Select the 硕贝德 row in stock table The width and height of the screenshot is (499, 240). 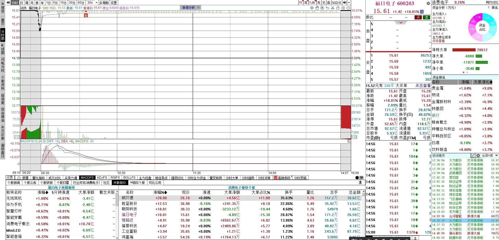point(241,198)
